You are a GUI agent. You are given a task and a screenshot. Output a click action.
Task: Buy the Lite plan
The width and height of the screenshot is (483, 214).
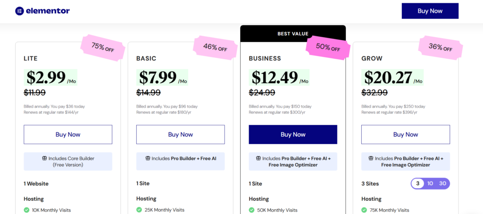click(68, 135)
